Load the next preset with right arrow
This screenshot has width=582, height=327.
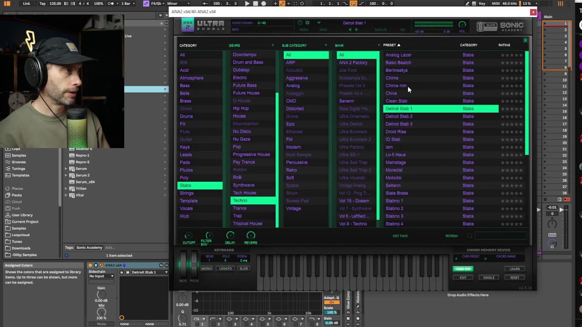(356, 30)
